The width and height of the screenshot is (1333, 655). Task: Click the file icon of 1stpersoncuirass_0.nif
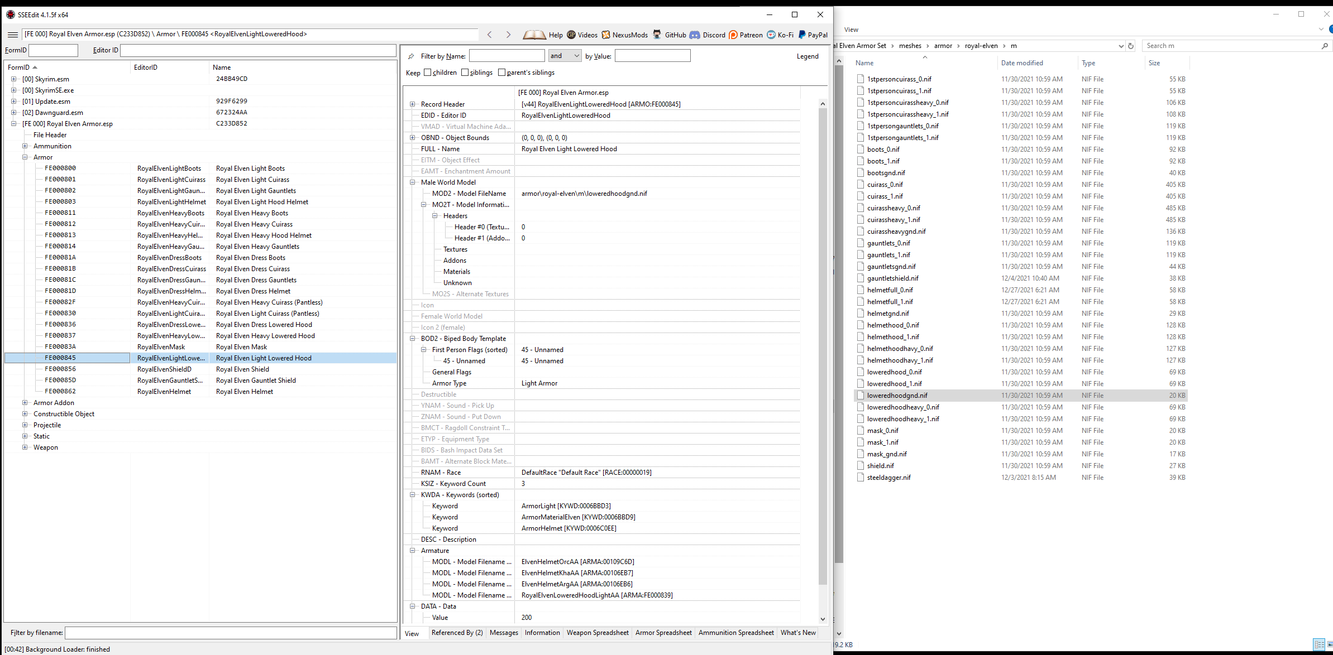(x=861, y=79)
